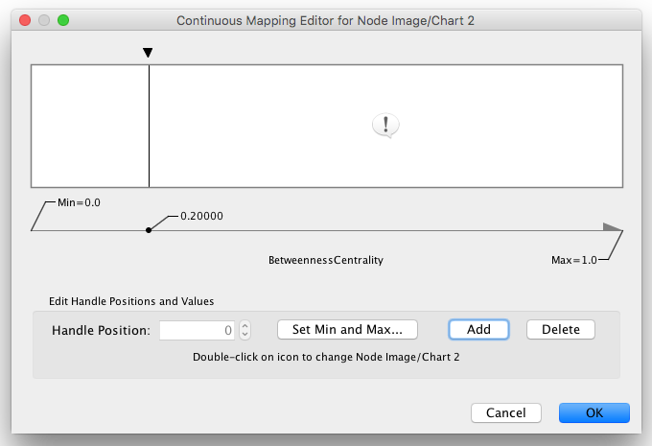This screenshot has width=652, height=446.
Task: Click the yellow minimize window button
Action: pyautogui.click(x=44, y=19)
